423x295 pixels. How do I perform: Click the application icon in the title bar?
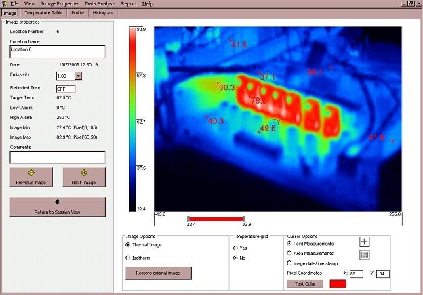tap(4, 4)
